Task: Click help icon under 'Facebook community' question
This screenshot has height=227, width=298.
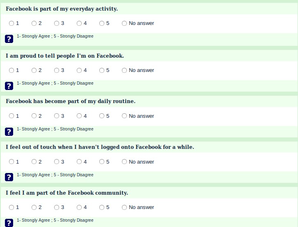Action: pyautogui.click(x=9, y=223)
